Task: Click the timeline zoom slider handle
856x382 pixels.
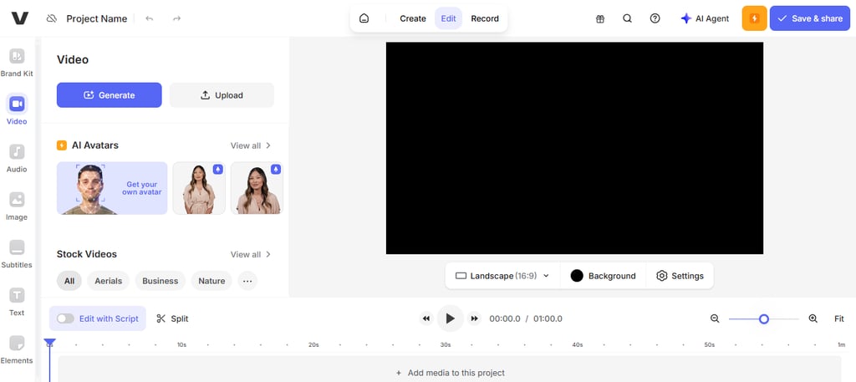Action: (x=764, y=318)
